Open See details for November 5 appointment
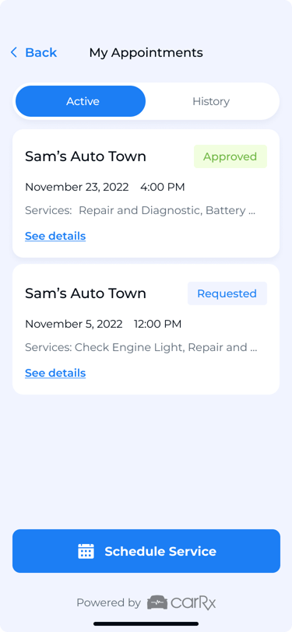 [x=55, y=373]
